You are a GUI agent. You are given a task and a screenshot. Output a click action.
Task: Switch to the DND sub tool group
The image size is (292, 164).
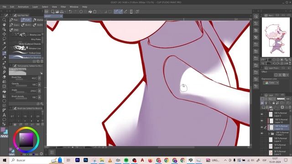tap(14, 30)
